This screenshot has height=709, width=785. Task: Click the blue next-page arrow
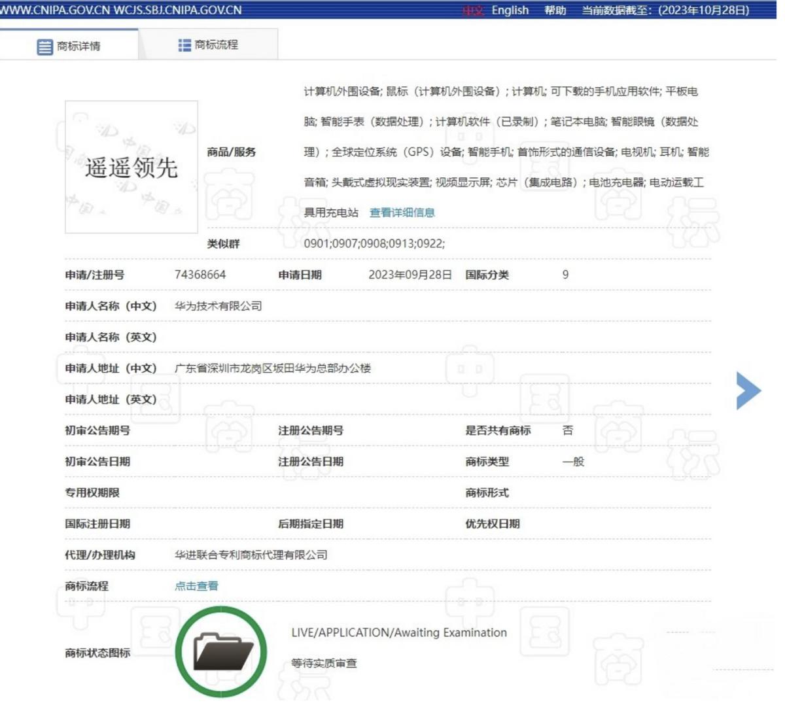(749, 391)
